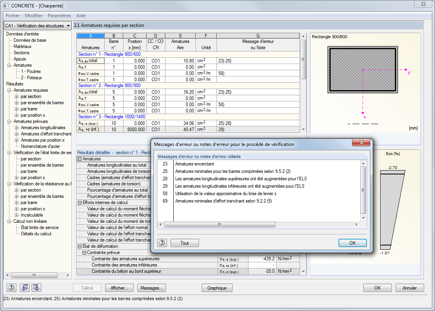Click 'Contrainte du béton au bord supérieur' row

pyautogui.click(x=188, y=271)
